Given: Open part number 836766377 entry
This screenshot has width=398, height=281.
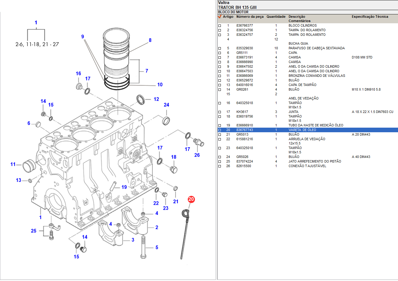Looking at the screenshot, I should tap(244, 26).
